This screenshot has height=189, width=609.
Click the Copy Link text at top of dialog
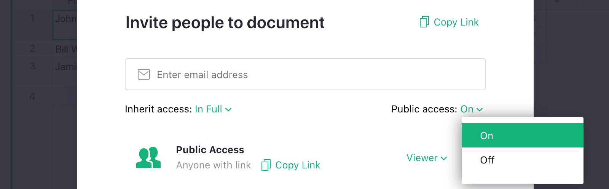click(456, 22)
